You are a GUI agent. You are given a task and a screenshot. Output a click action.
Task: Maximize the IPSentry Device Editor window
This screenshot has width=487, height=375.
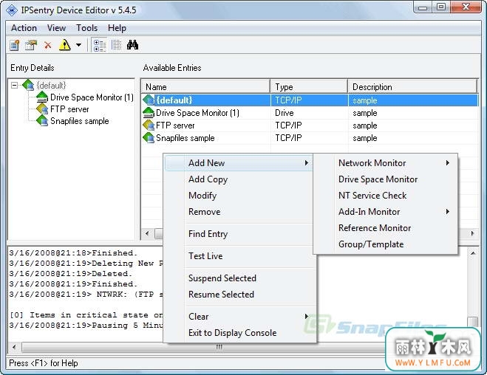[441, 7]
